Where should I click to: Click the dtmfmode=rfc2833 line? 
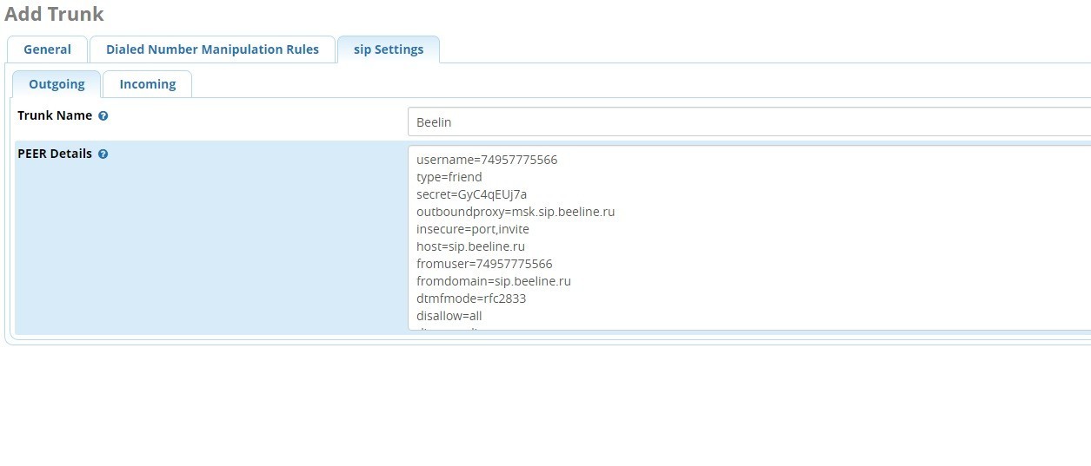(x=471, y=299)
